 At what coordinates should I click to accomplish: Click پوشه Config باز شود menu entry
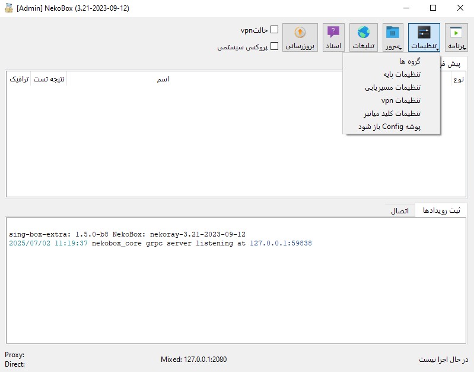click(391, 127)
